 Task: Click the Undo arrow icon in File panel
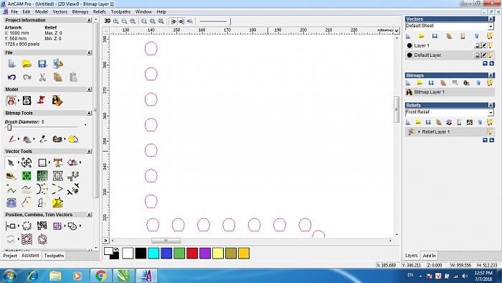tap(12, 77)
